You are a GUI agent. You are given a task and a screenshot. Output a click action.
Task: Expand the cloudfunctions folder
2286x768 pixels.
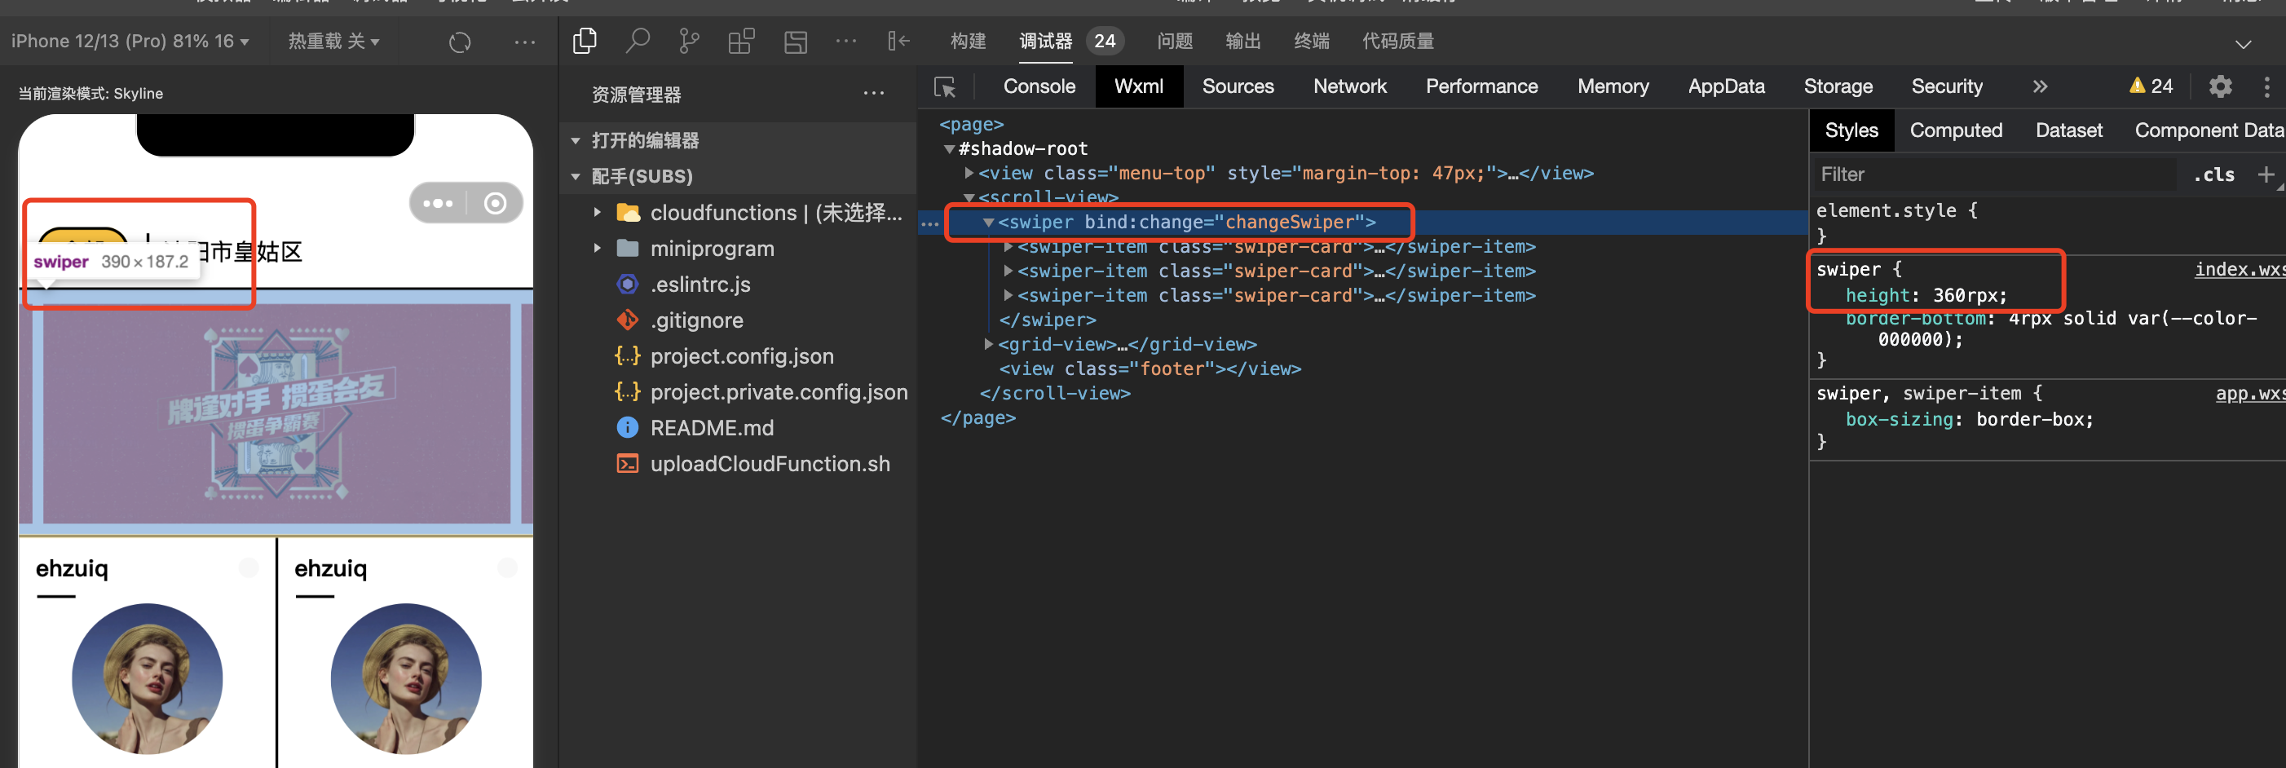tap(598, 212)
